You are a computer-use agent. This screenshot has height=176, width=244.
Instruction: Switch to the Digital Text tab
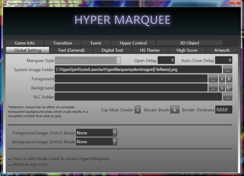point(112,50)
